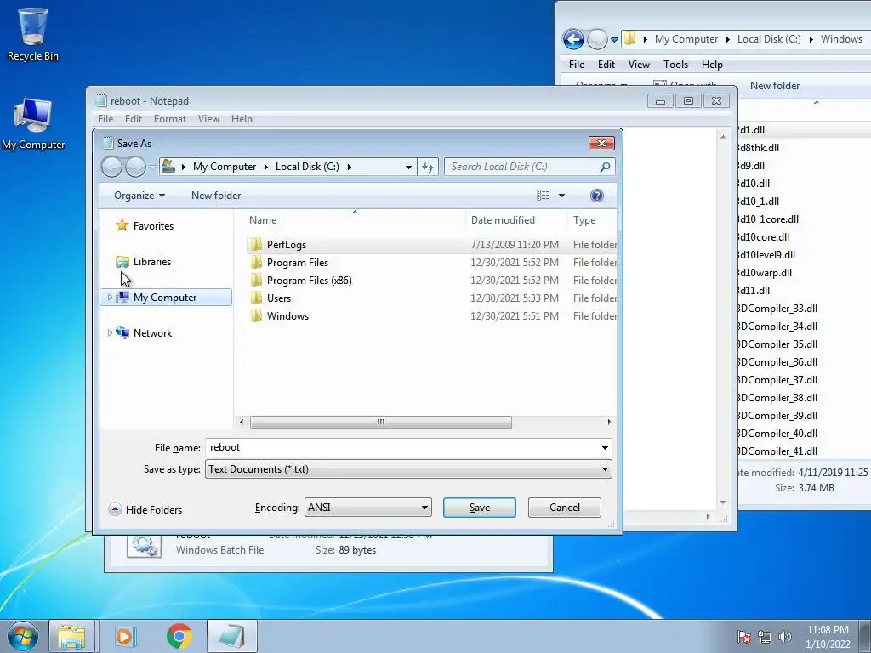The width and height of the screenshot is (871, 653).
Task: Collapse the pane with Hide Folders
Action: [145, 510]
